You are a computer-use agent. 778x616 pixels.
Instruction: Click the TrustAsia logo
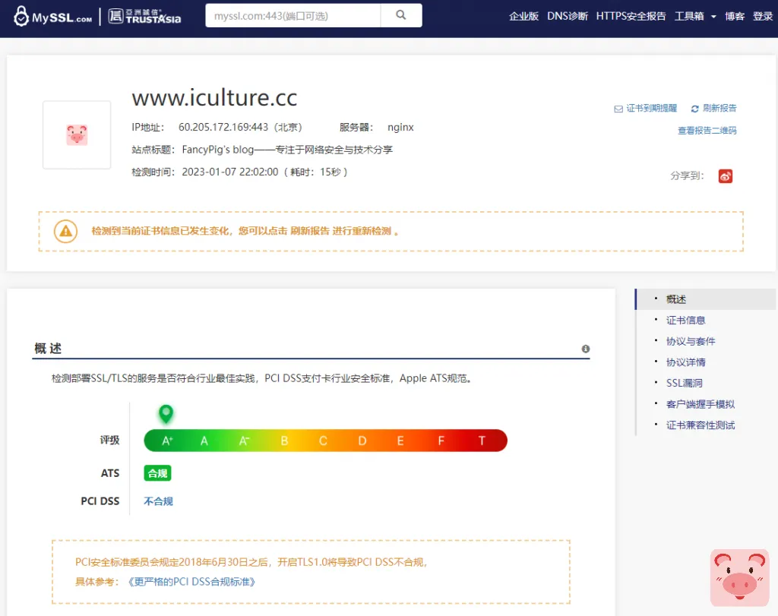coord(144,17)
